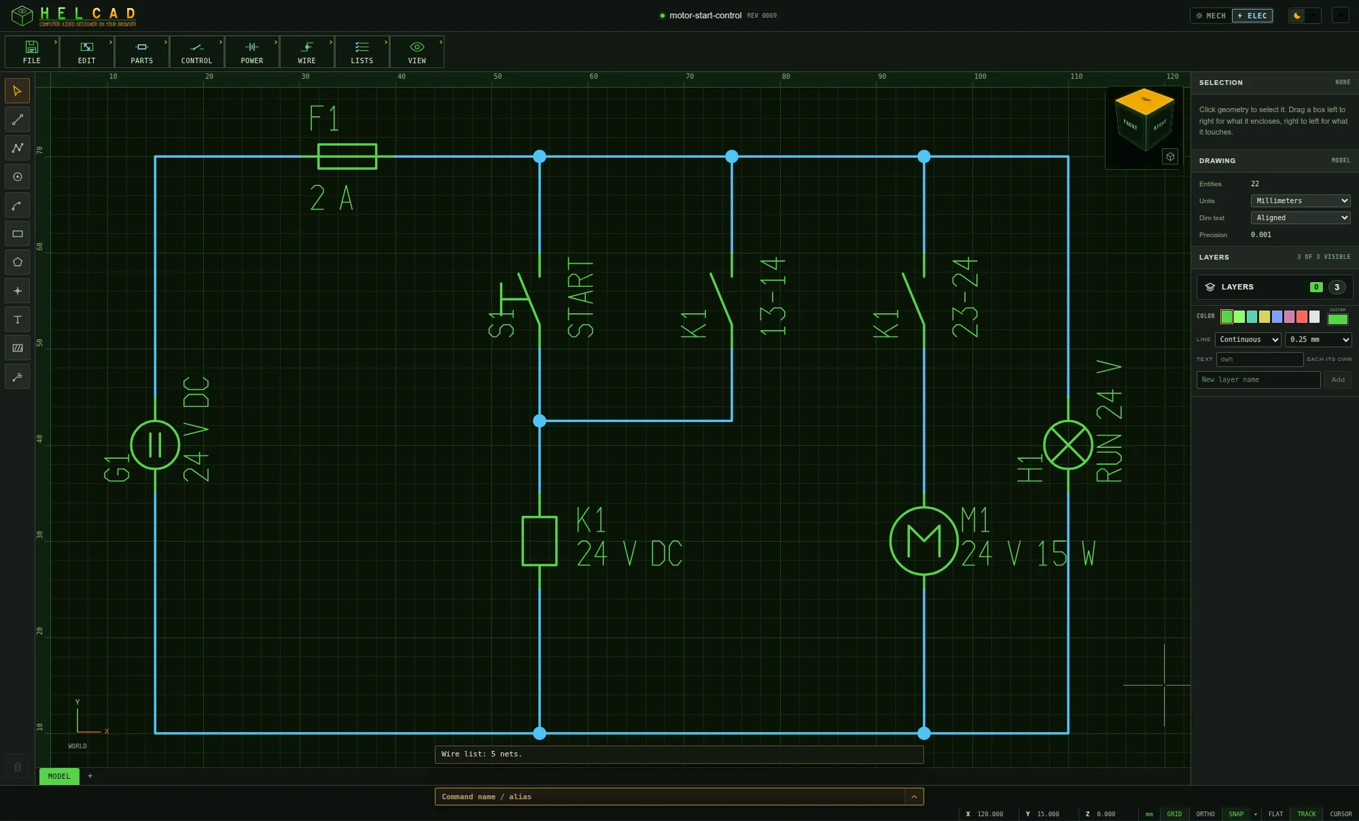Open the Units Millimeters dropdown
Image resolution: width=1359 pixels, height=821 pixels.
[x=1301, y=200]
